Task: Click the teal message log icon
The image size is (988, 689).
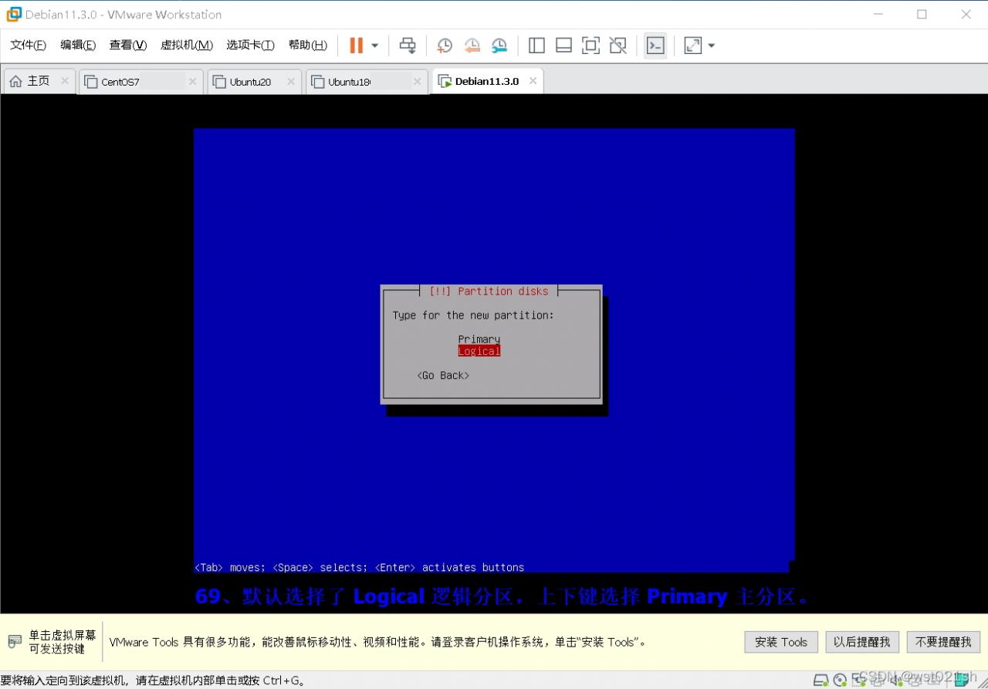Action: click(x=963, y=680)
